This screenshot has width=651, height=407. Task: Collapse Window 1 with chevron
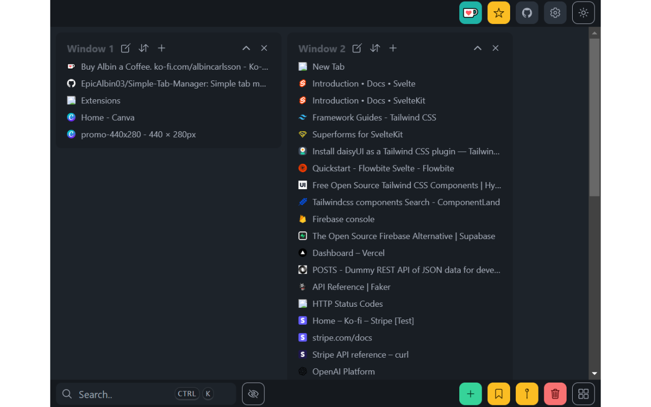tap(246, 48)
